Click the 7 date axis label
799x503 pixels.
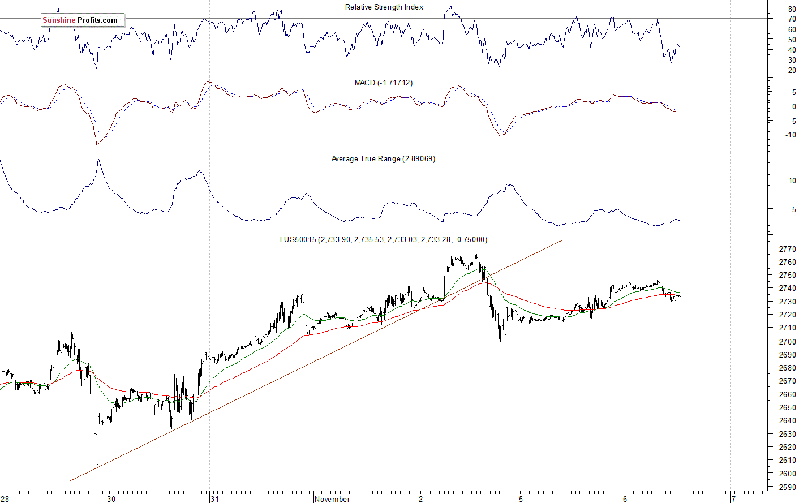(x=733, y=499)
